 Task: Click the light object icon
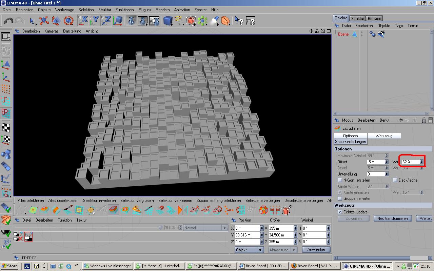[x=214, y=21]
